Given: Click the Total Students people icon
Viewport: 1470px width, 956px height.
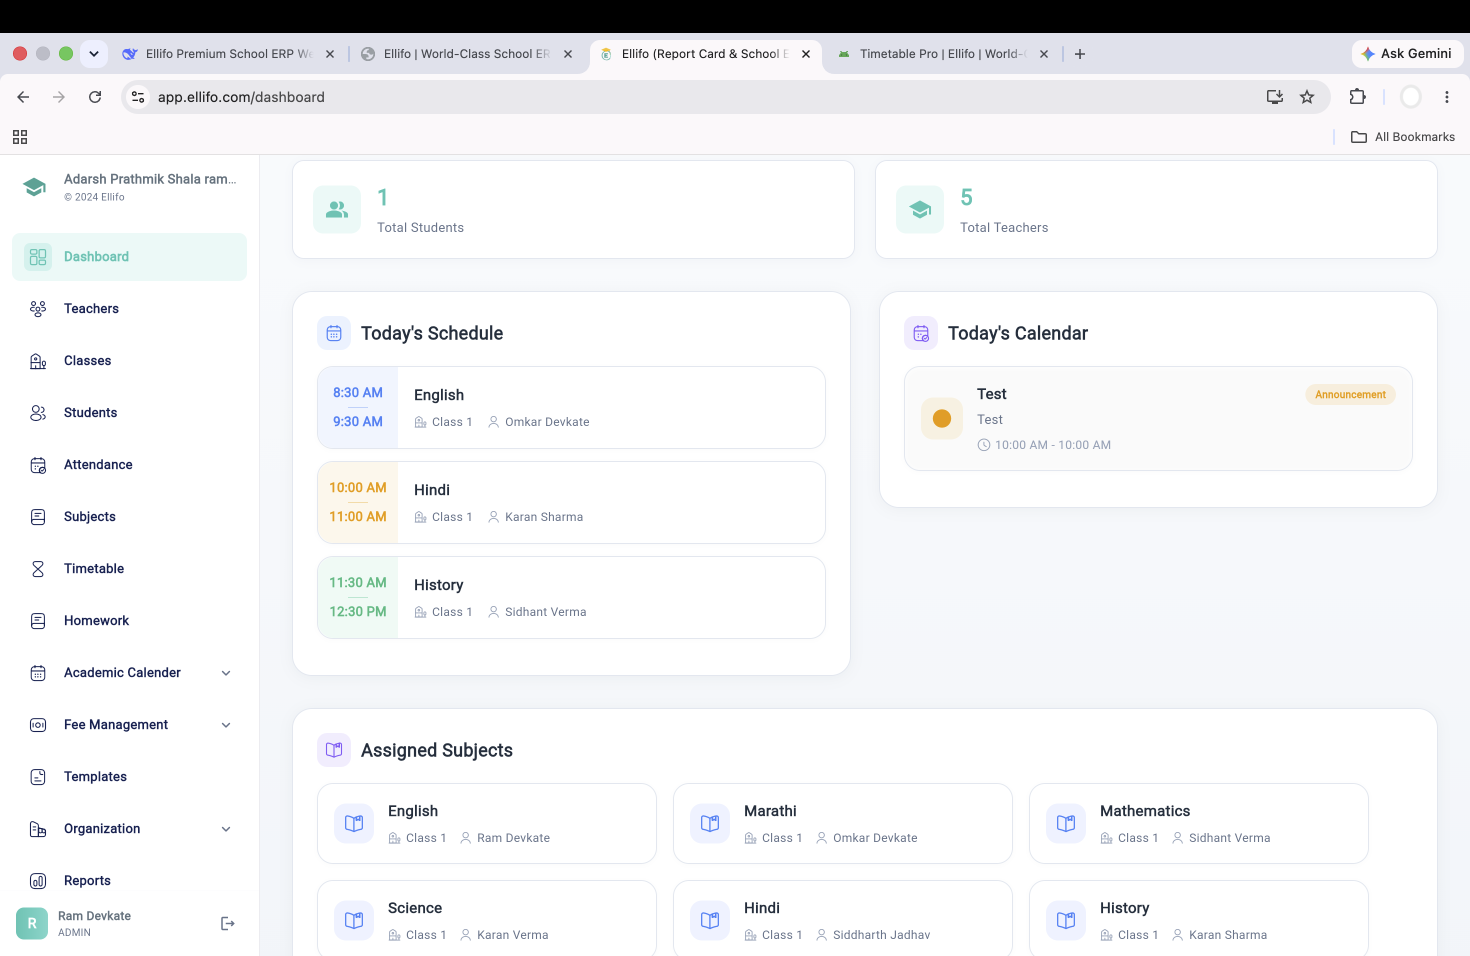Looking at the screenshot, I should (336, 209).
